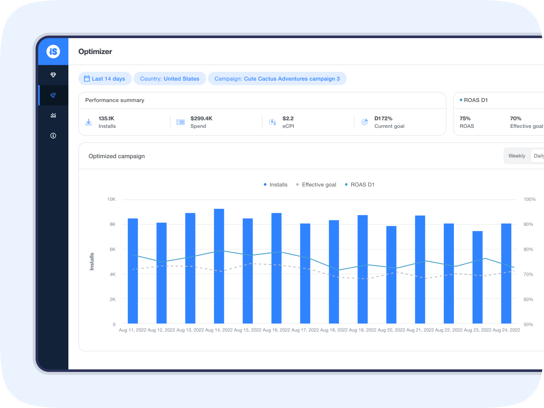Click the info circle sidebar icon
Screen dimensions: 544x408
[53, 136]
